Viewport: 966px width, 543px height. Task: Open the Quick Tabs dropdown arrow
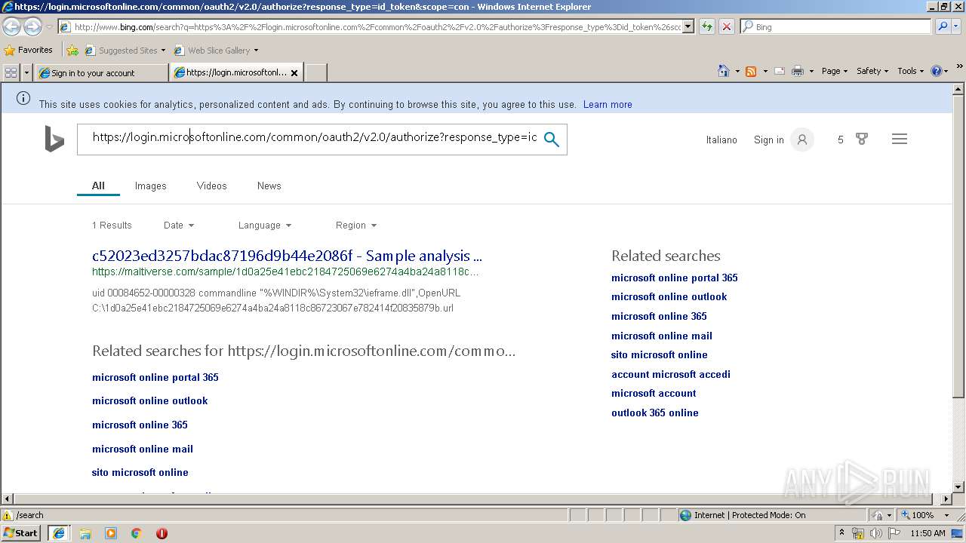pyautogui.click(x=27, y=72)
